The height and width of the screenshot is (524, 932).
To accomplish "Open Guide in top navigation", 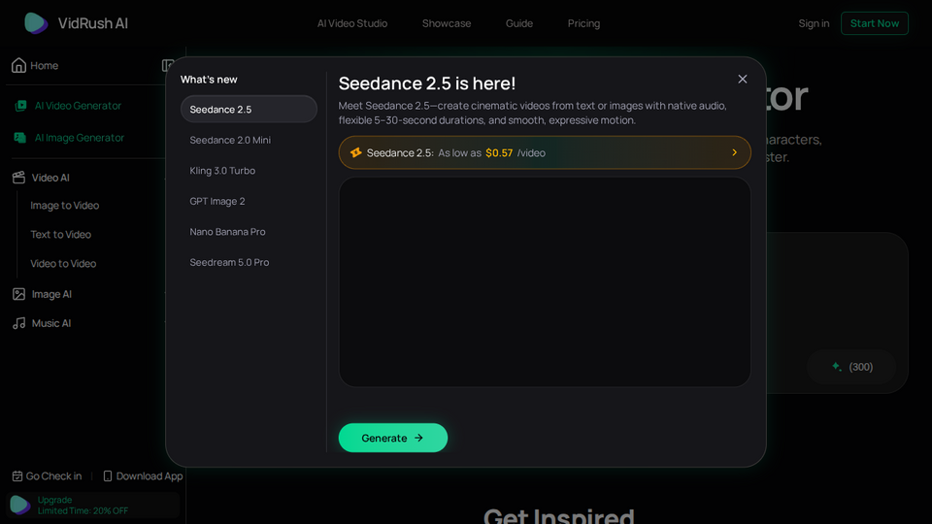I will pyautogui.click(x=518, y=23).
